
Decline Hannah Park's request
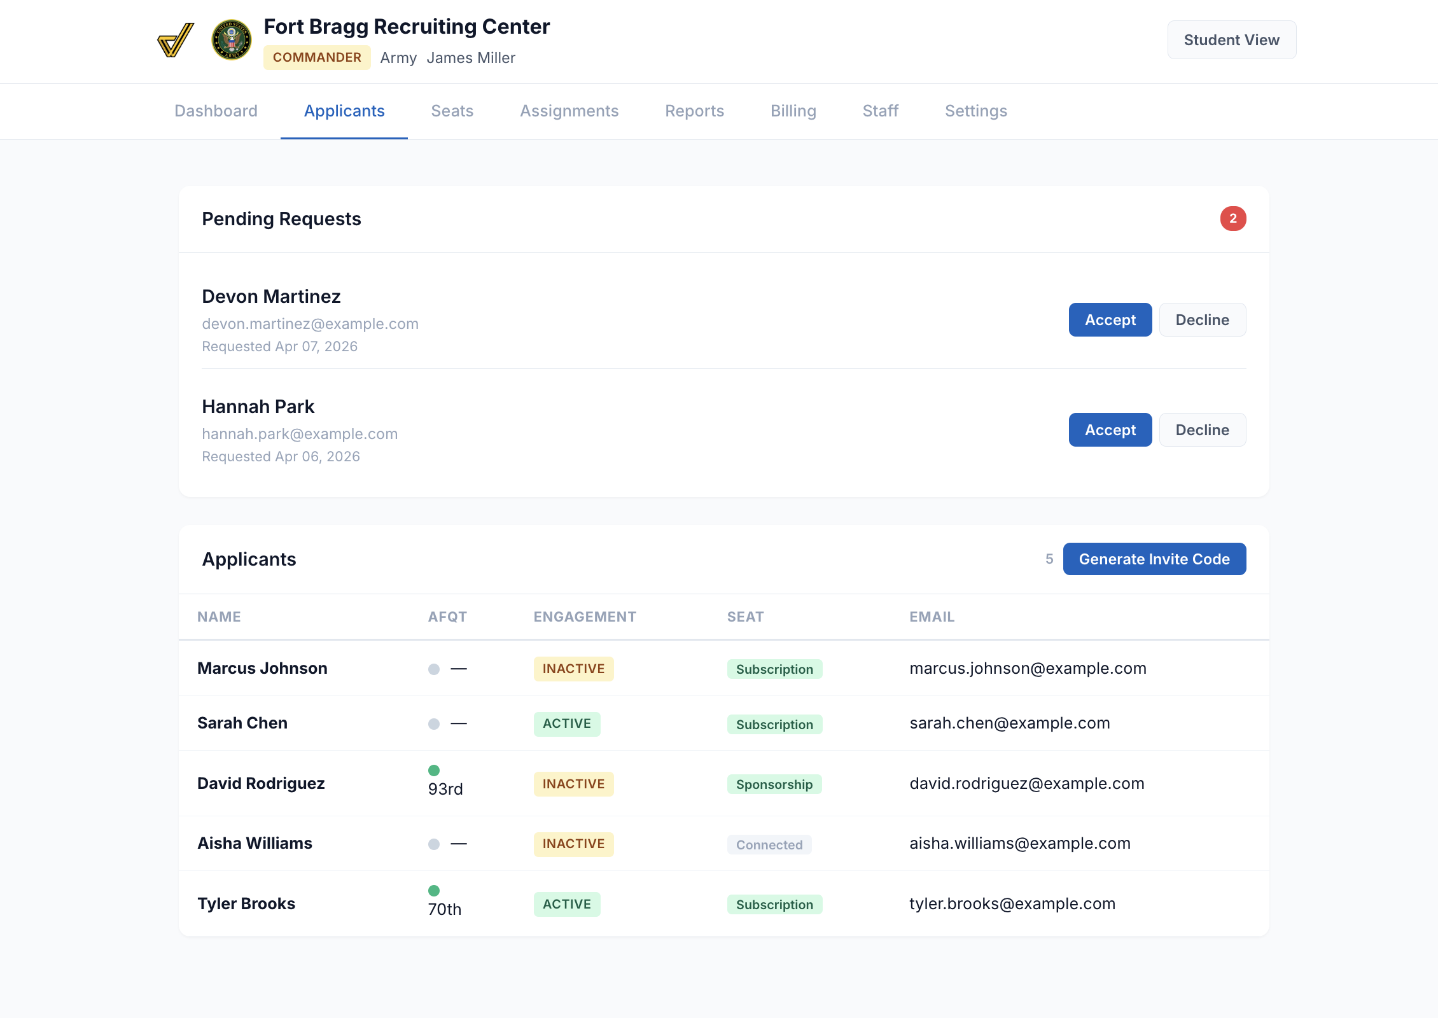pos(1201,430)
